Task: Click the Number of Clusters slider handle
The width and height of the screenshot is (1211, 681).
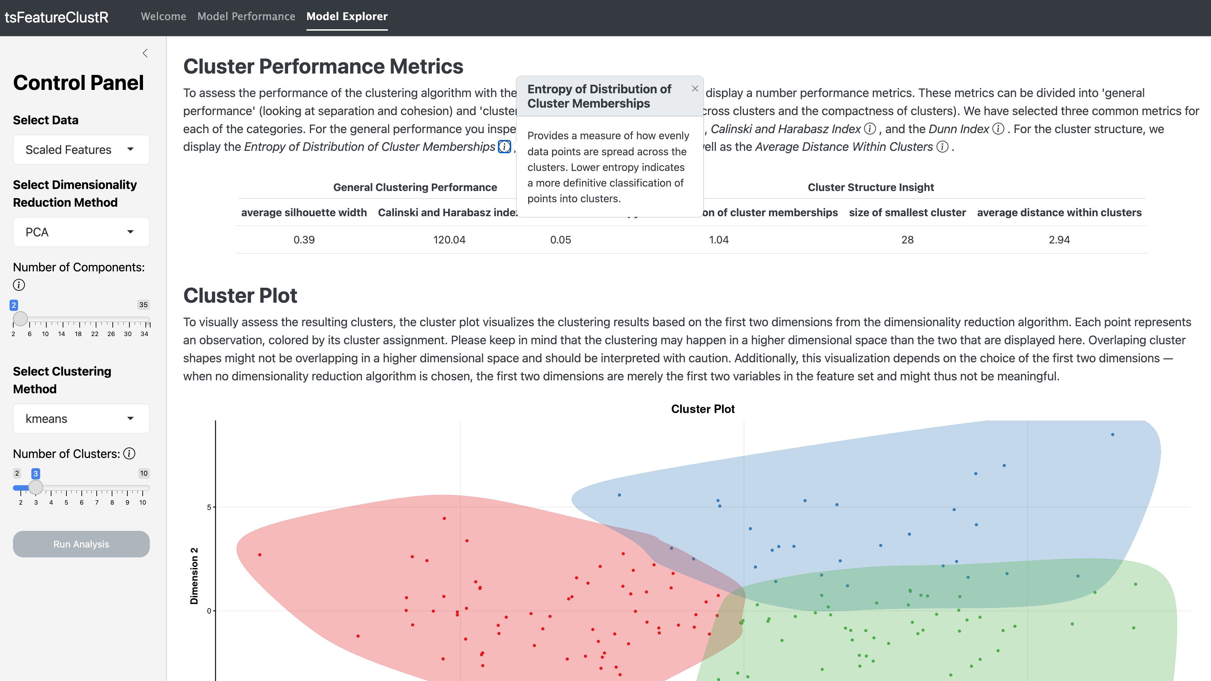Action: click(x=36, y=487)
